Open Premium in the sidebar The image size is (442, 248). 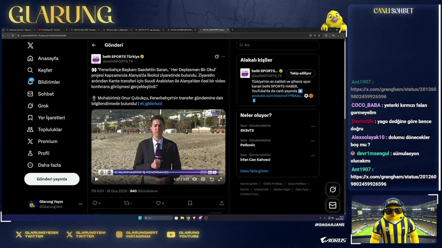42,142
